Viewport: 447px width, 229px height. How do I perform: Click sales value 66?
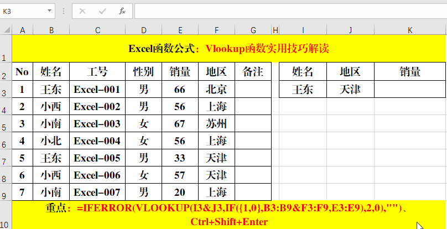(180, 90)
